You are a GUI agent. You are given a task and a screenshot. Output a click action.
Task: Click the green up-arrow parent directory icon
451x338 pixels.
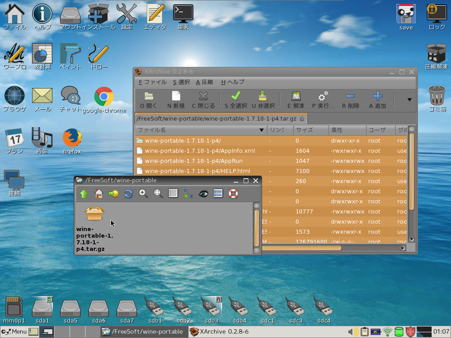[x=84, y=194]
